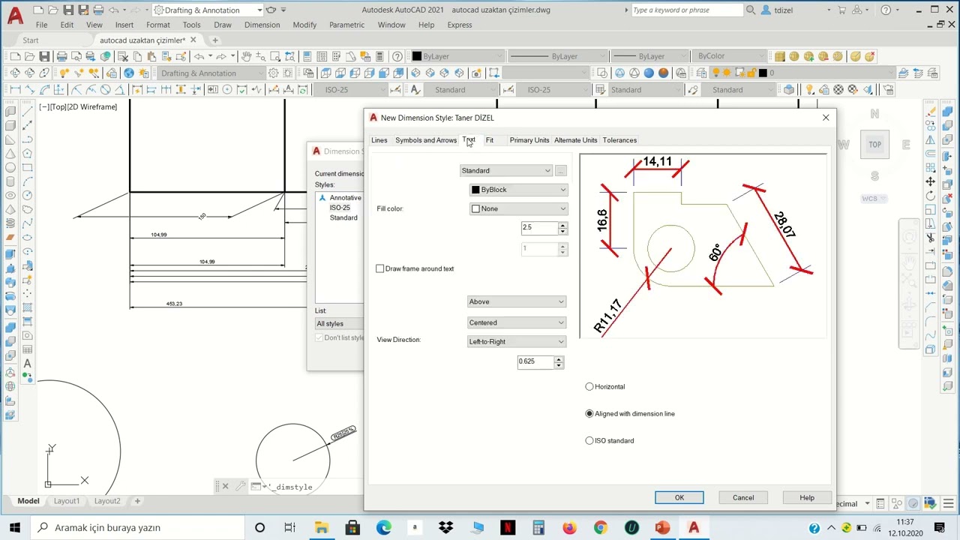Image resolution: width=960 pixels, height=540 pixels.
Task: Select the Line tool in the left draw toolbar
Action: tap(28, 110)
